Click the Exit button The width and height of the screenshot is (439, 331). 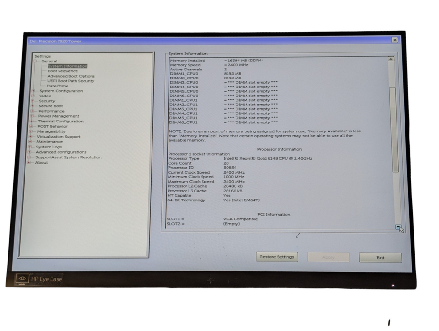380,258
